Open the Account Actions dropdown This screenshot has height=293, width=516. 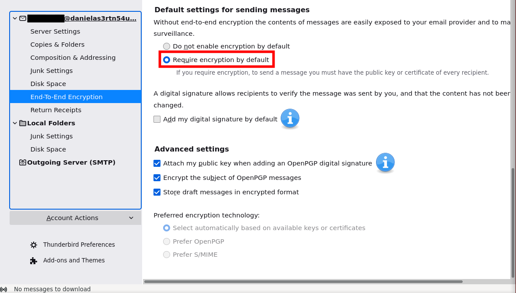[75, 218]
